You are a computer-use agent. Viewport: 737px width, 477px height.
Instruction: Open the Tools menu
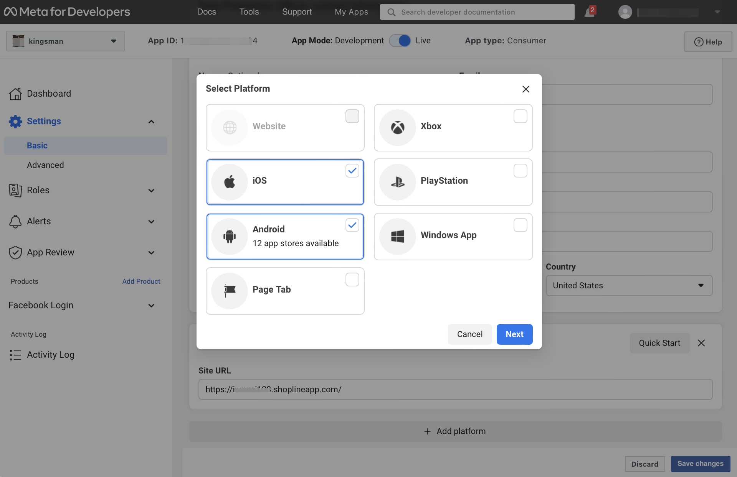(x=249, y=12)
